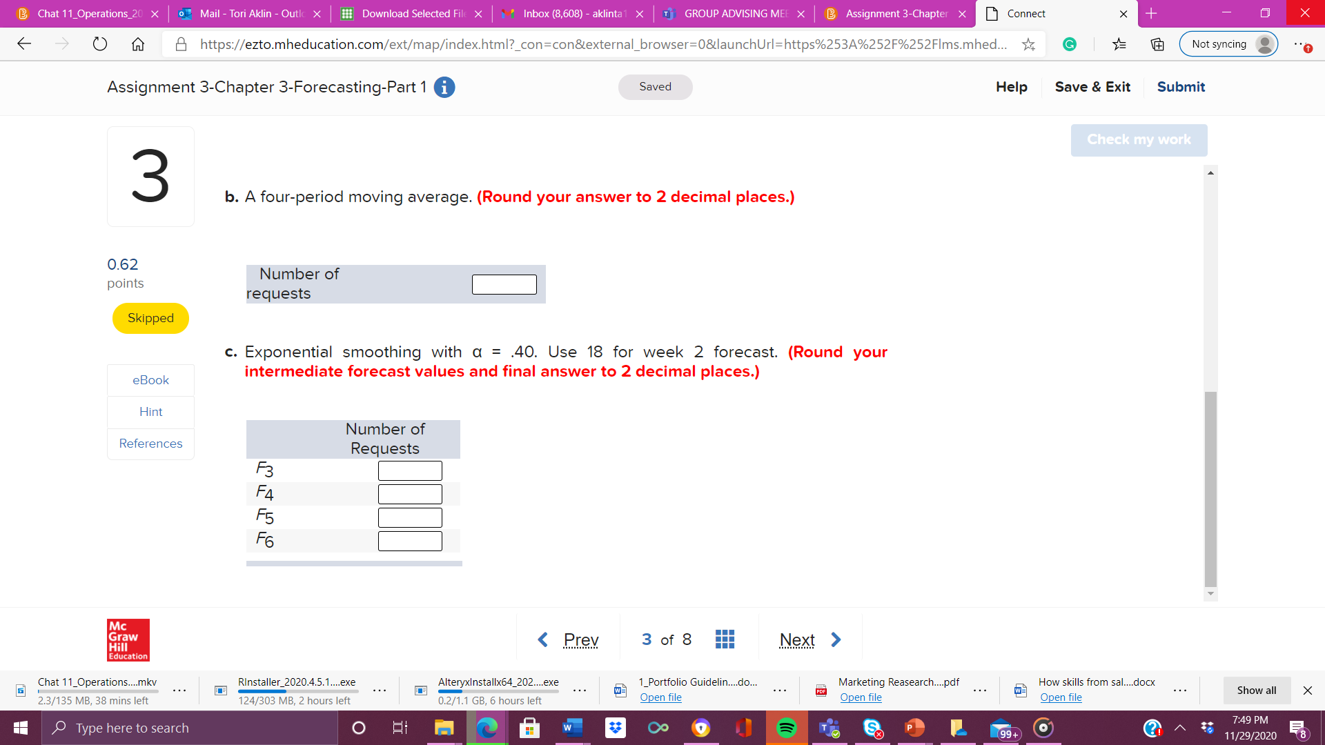Click the Number of requests answer box
The width and height of the screenshot is (1325, 745).
pos(504,284)
